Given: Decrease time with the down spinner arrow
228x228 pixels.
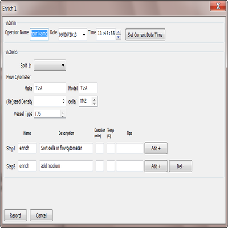Looking at the screenshot, I should pyautogui.click(x=119, y=37).
